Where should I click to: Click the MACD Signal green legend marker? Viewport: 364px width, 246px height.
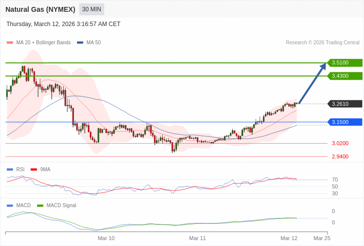tap(40, 206)
